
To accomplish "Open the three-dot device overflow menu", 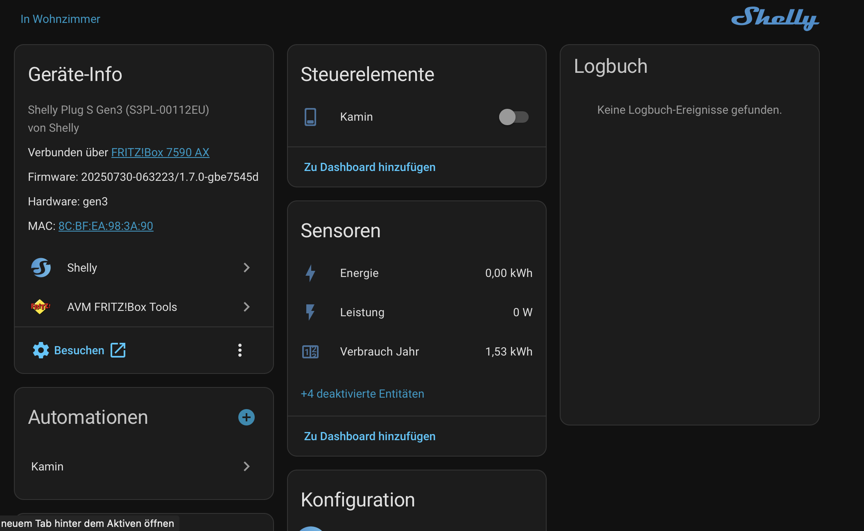I will click(240, 350).
